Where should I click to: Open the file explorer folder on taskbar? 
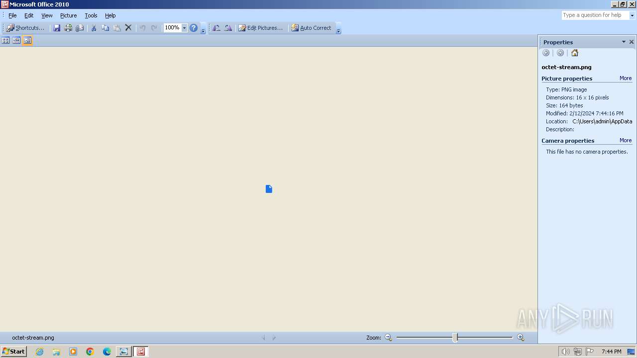coord(56,352)
